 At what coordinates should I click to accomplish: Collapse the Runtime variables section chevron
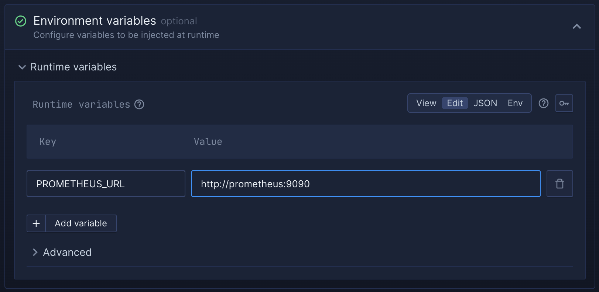(x=22, y=67)
